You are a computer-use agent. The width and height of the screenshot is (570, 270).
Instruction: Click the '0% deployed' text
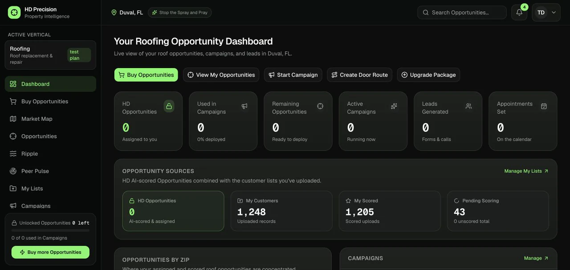pyautogui.click(x=211, y=139)
